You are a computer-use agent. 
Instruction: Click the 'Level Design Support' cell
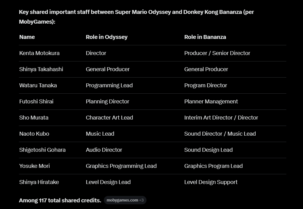click(211, 182)
